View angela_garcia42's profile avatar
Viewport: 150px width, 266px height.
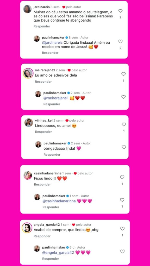27,228
